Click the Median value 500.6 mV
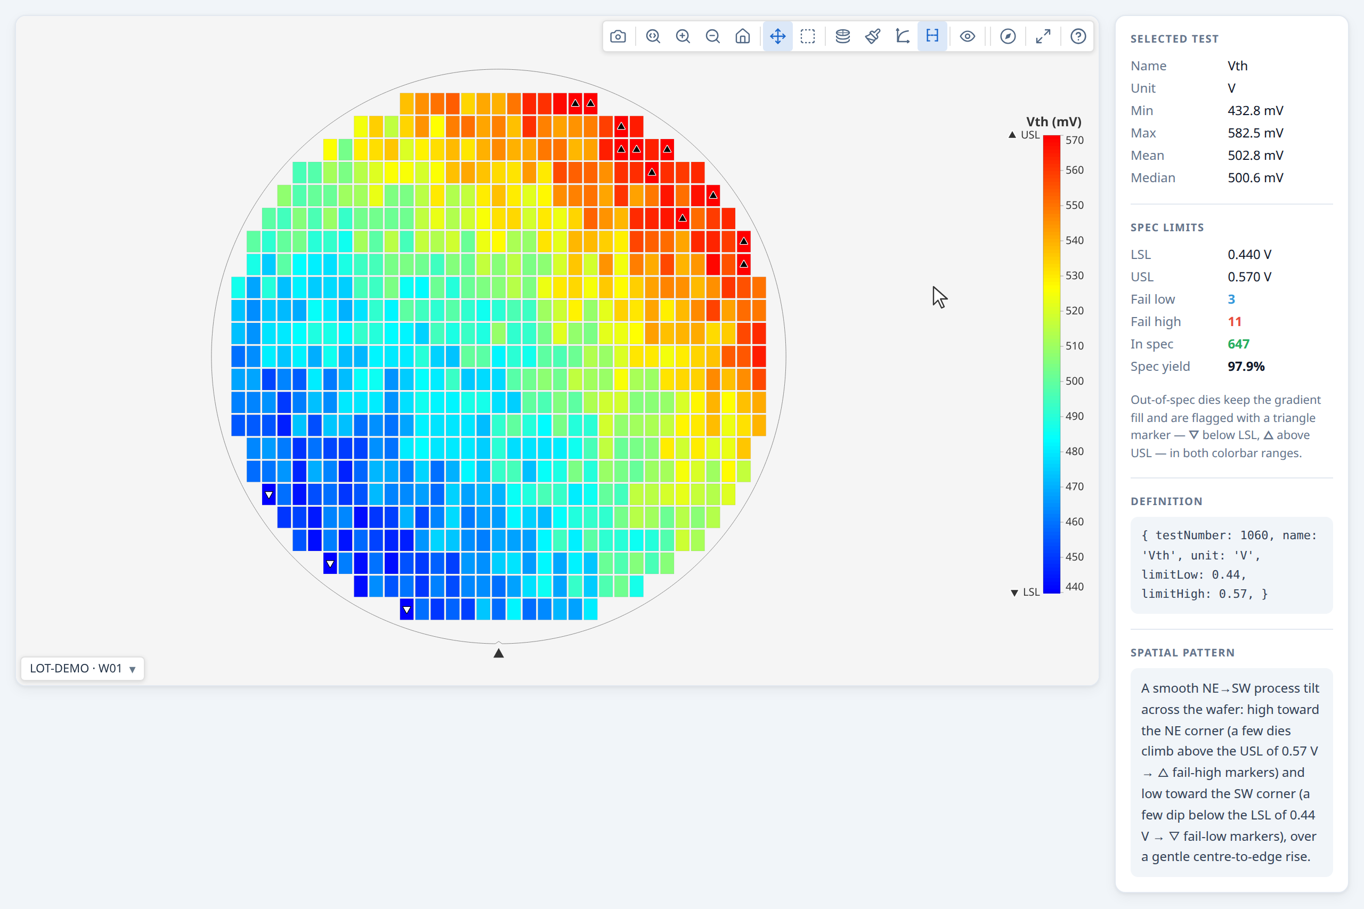Viewport: 1364px width, 909px height. [1255, 178]
